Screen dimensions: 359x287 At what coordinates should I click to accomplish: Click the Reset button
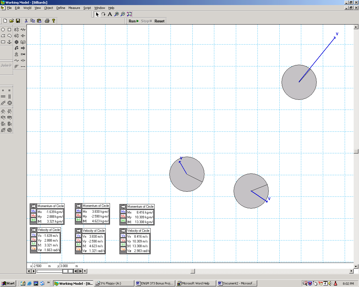click(x=160, y=21)
